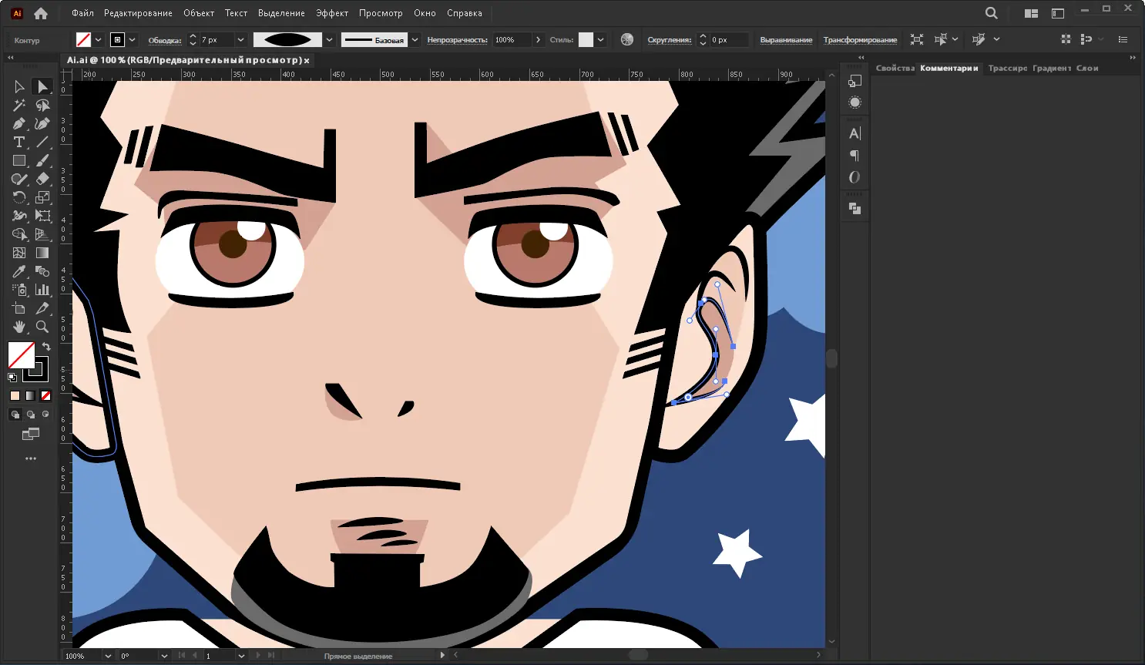Select the Zoom tool
Image resolution: width=1145 pixels, height=665 pixels.
tap(42, 327)
